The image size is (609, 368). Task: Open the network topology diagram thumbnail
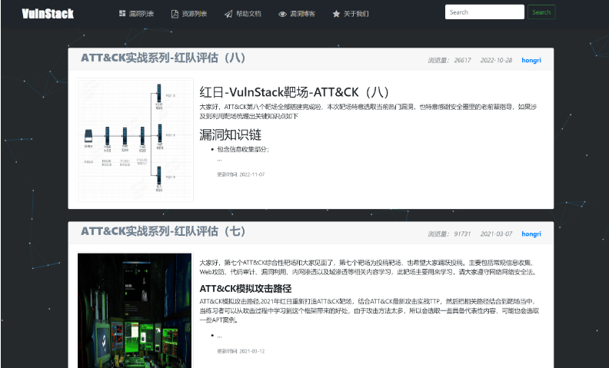click(135, 140)
